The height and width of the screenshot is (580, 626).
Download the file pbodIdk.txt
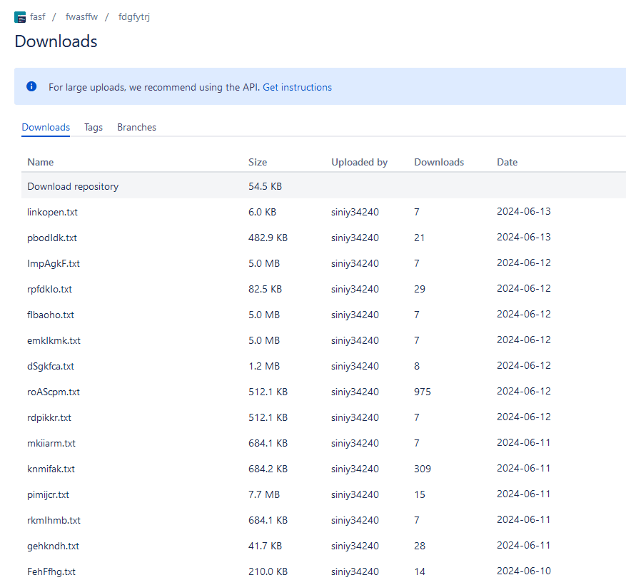pos(52,238)
